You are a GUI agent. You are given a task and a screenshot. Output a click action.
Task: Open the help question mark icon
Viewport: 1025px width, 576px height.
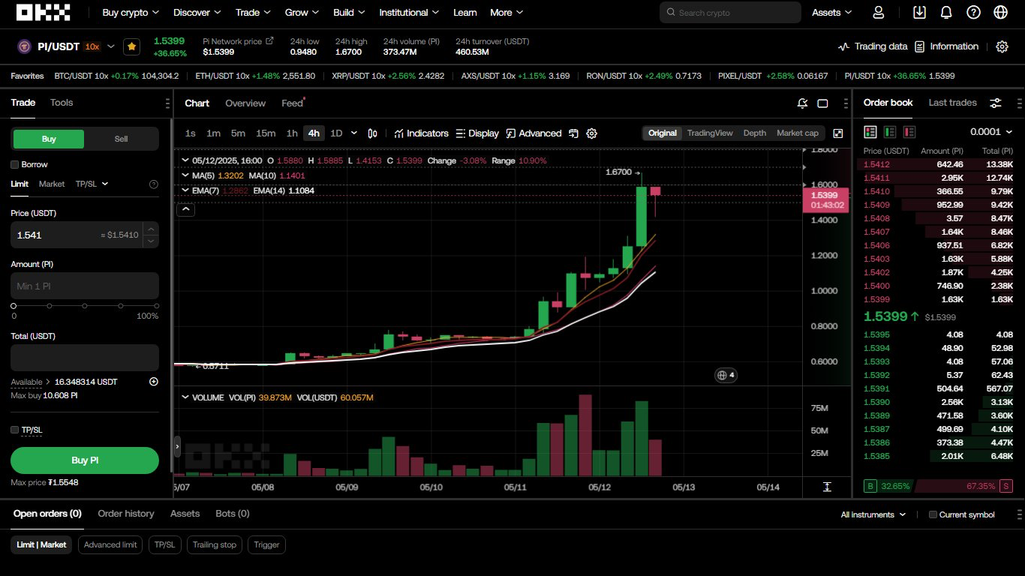click(x=973, y=13)
